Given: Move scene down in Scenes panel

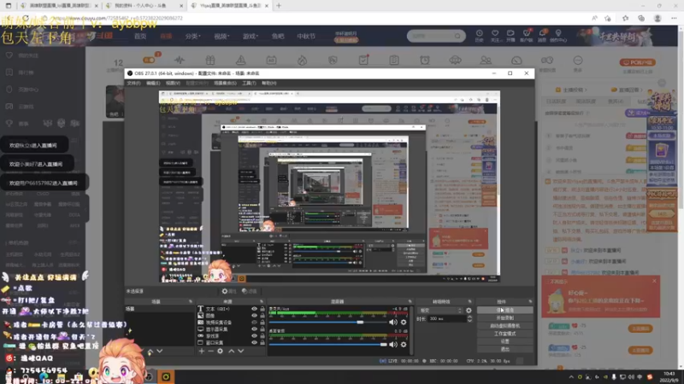Looking at the screenshot, I should pyautogui.click(x=160, y=351).
